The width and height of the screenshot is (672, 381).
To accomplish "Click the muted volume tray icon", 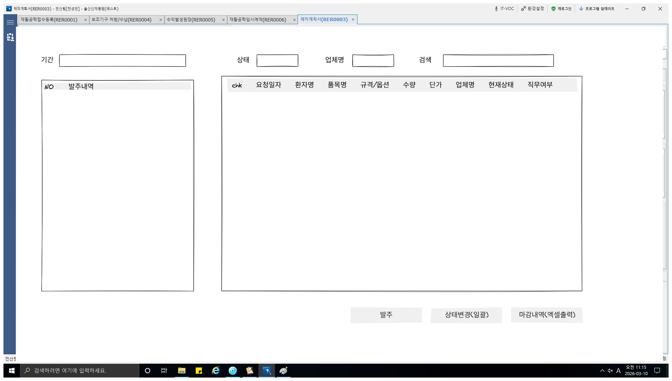I will (x=610, y=371).
